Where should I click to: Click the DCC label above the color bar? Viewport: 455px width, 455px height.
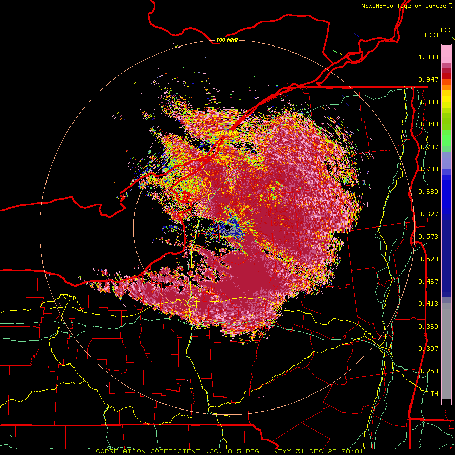pyautogui.click(x=444, y=30)
